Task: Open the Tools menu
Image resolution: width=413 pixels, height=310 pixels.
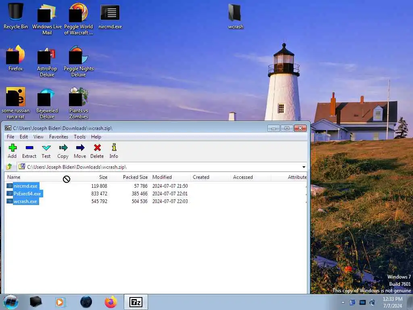Action: point(79,137)
